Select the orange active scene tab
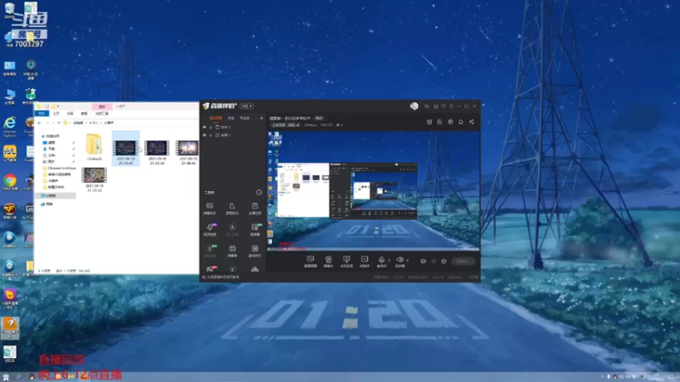680x382 pixels. coord(216,118)
